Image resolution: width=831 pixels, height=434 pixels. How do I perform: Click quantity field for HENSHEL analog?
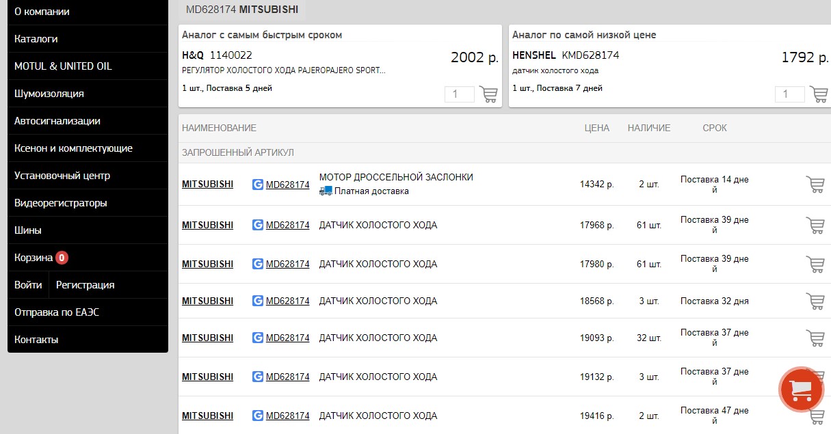point(790,94)
